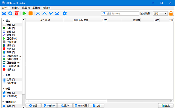Click horizontal scrollbar left arrow
175x108 pixels.
27,101
